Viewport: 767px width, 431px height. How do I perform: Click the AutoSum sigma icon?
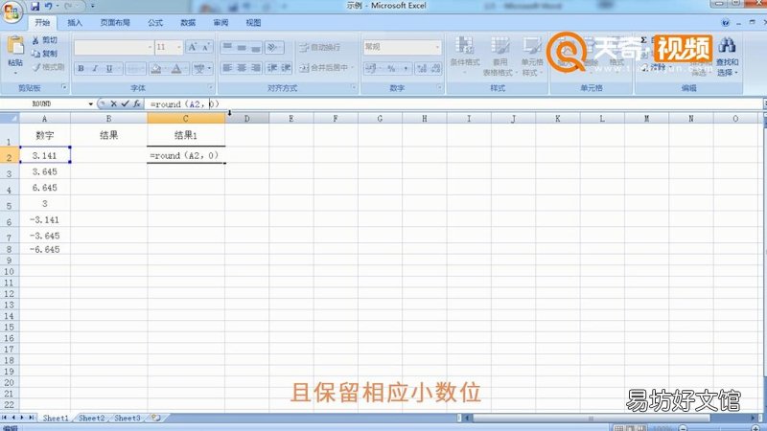click(643, 40)
